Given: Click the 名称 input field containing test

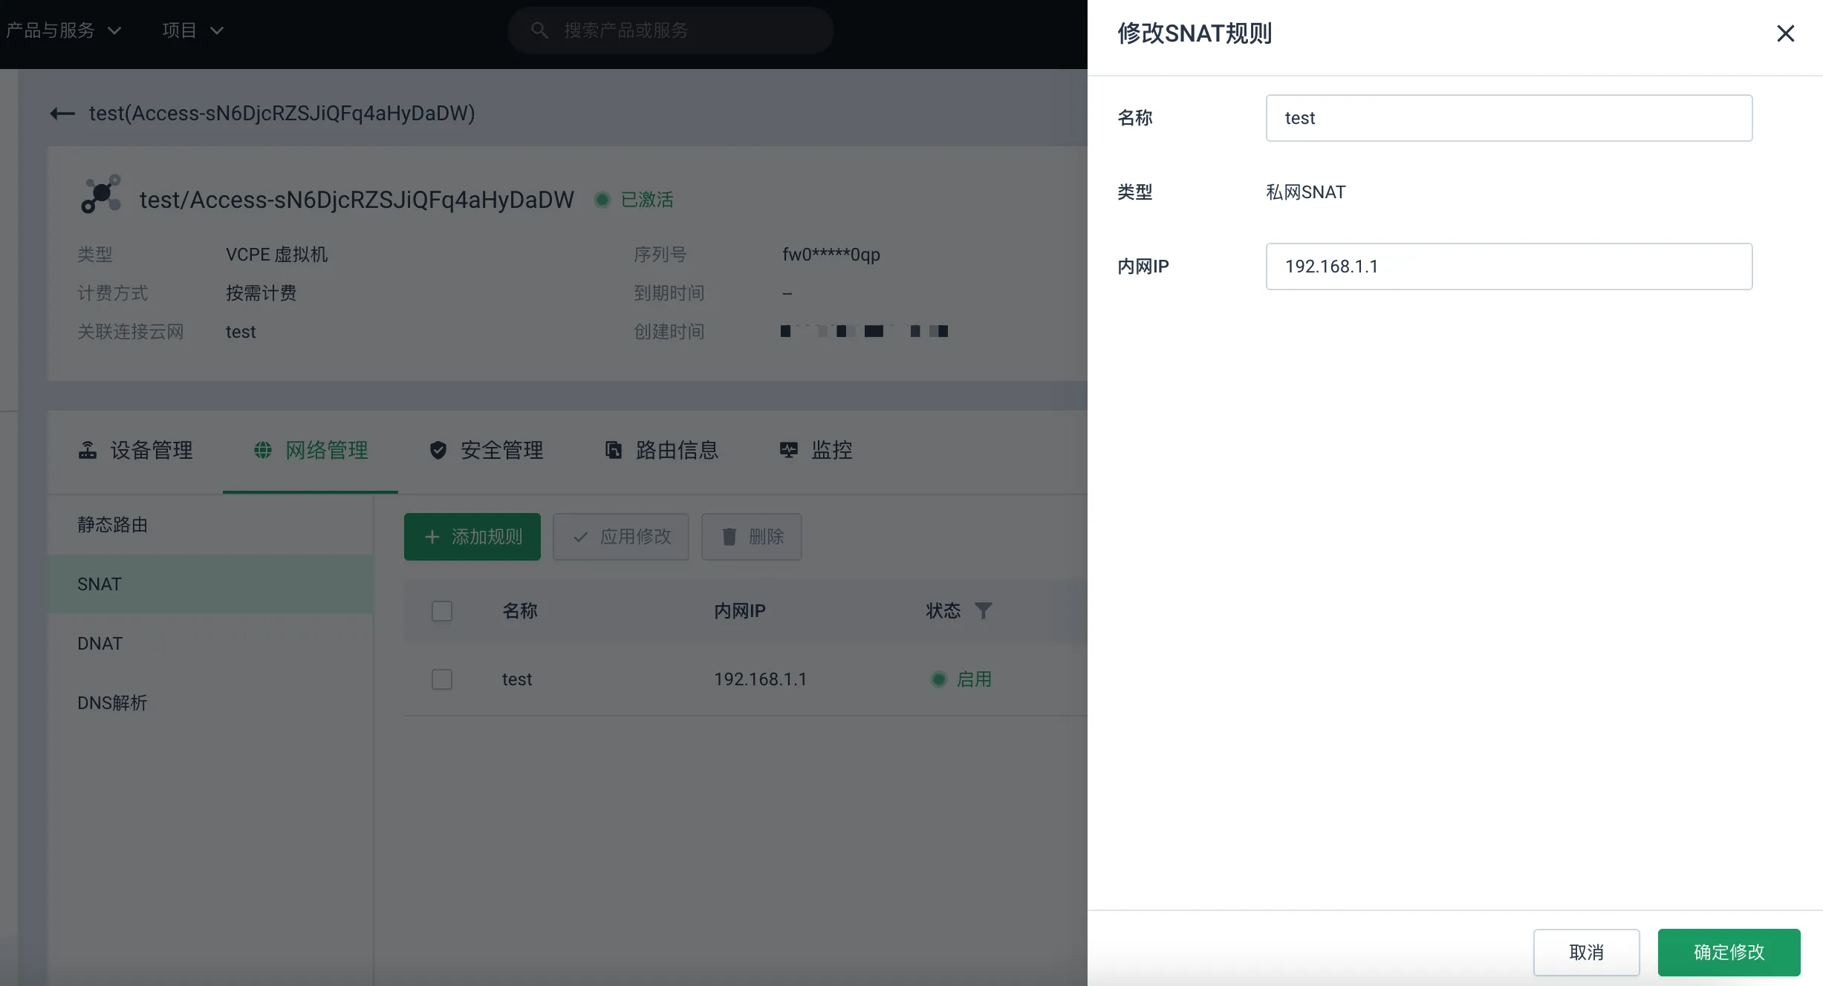Looking at the screenshot, I should [1509, 118].
